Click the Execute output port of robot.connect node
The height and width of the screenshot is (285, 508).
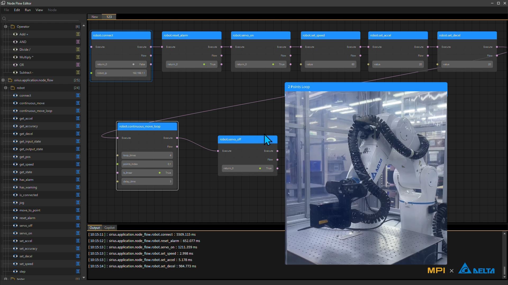[151, 47]
